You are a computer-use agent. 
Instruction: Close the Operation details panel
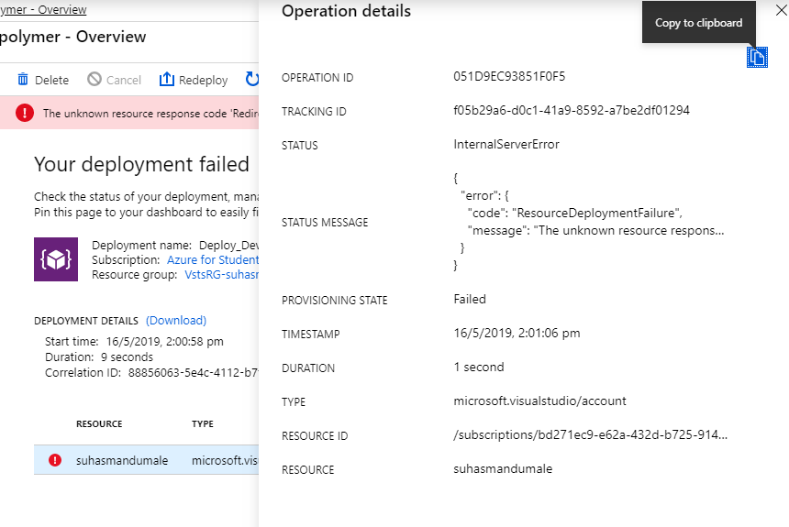[x=782, y=10]
